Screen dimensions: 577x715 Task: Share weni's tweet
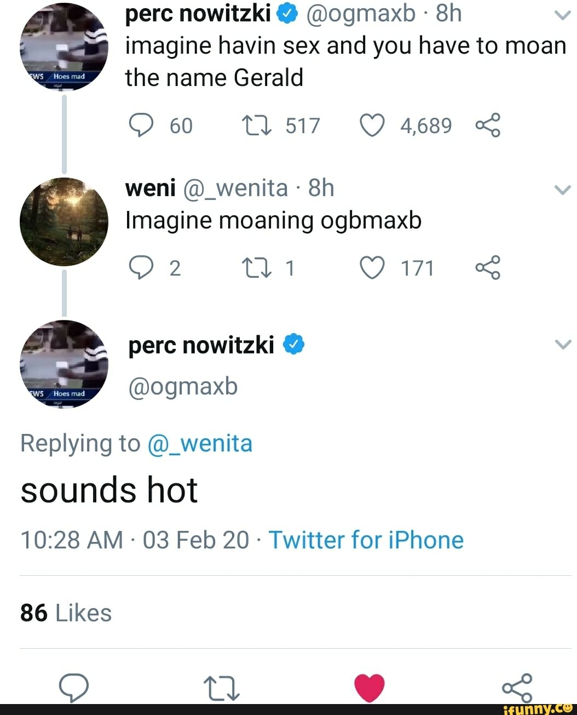[x=488, y=268]
